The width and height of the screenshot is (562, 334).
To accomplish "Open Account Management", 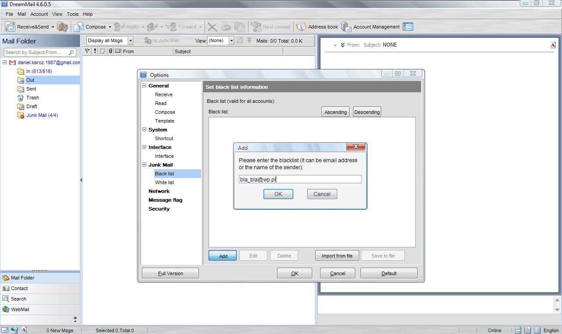I will coord(371,27).
